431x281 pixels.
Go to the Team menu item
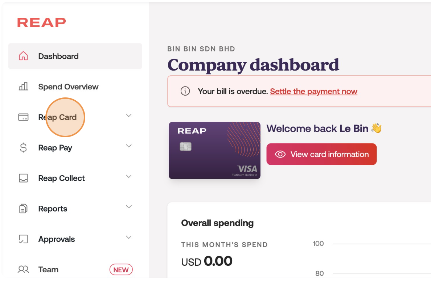[x=48, y=270]
